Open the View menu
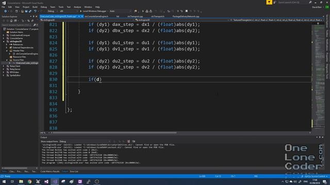Viewport: 330px width, 185px height. (17, 7)
